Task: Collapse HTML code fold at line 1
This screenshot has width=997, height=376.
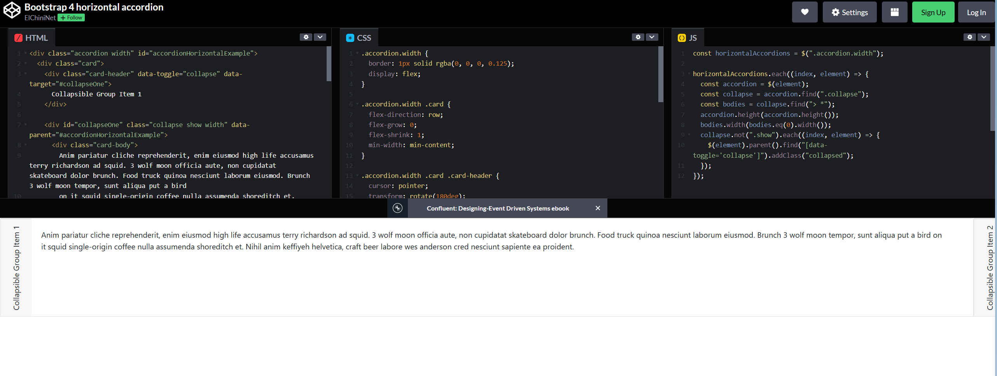Action: click(26, 53)
